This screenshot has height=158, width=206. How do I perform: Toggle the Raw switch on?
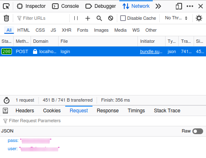[x=198, y=131]
